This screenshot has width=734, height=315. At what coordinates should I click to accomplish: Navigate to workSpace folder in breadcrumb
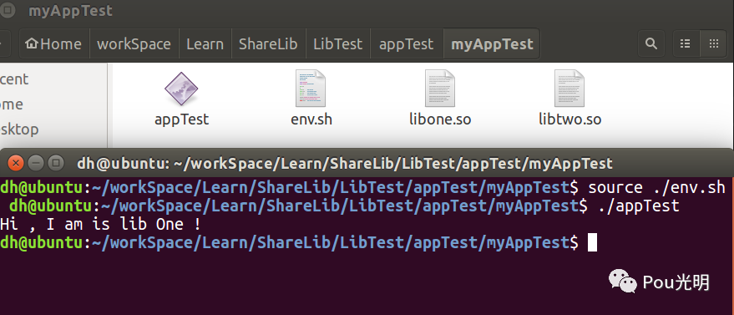coord(134,44)
